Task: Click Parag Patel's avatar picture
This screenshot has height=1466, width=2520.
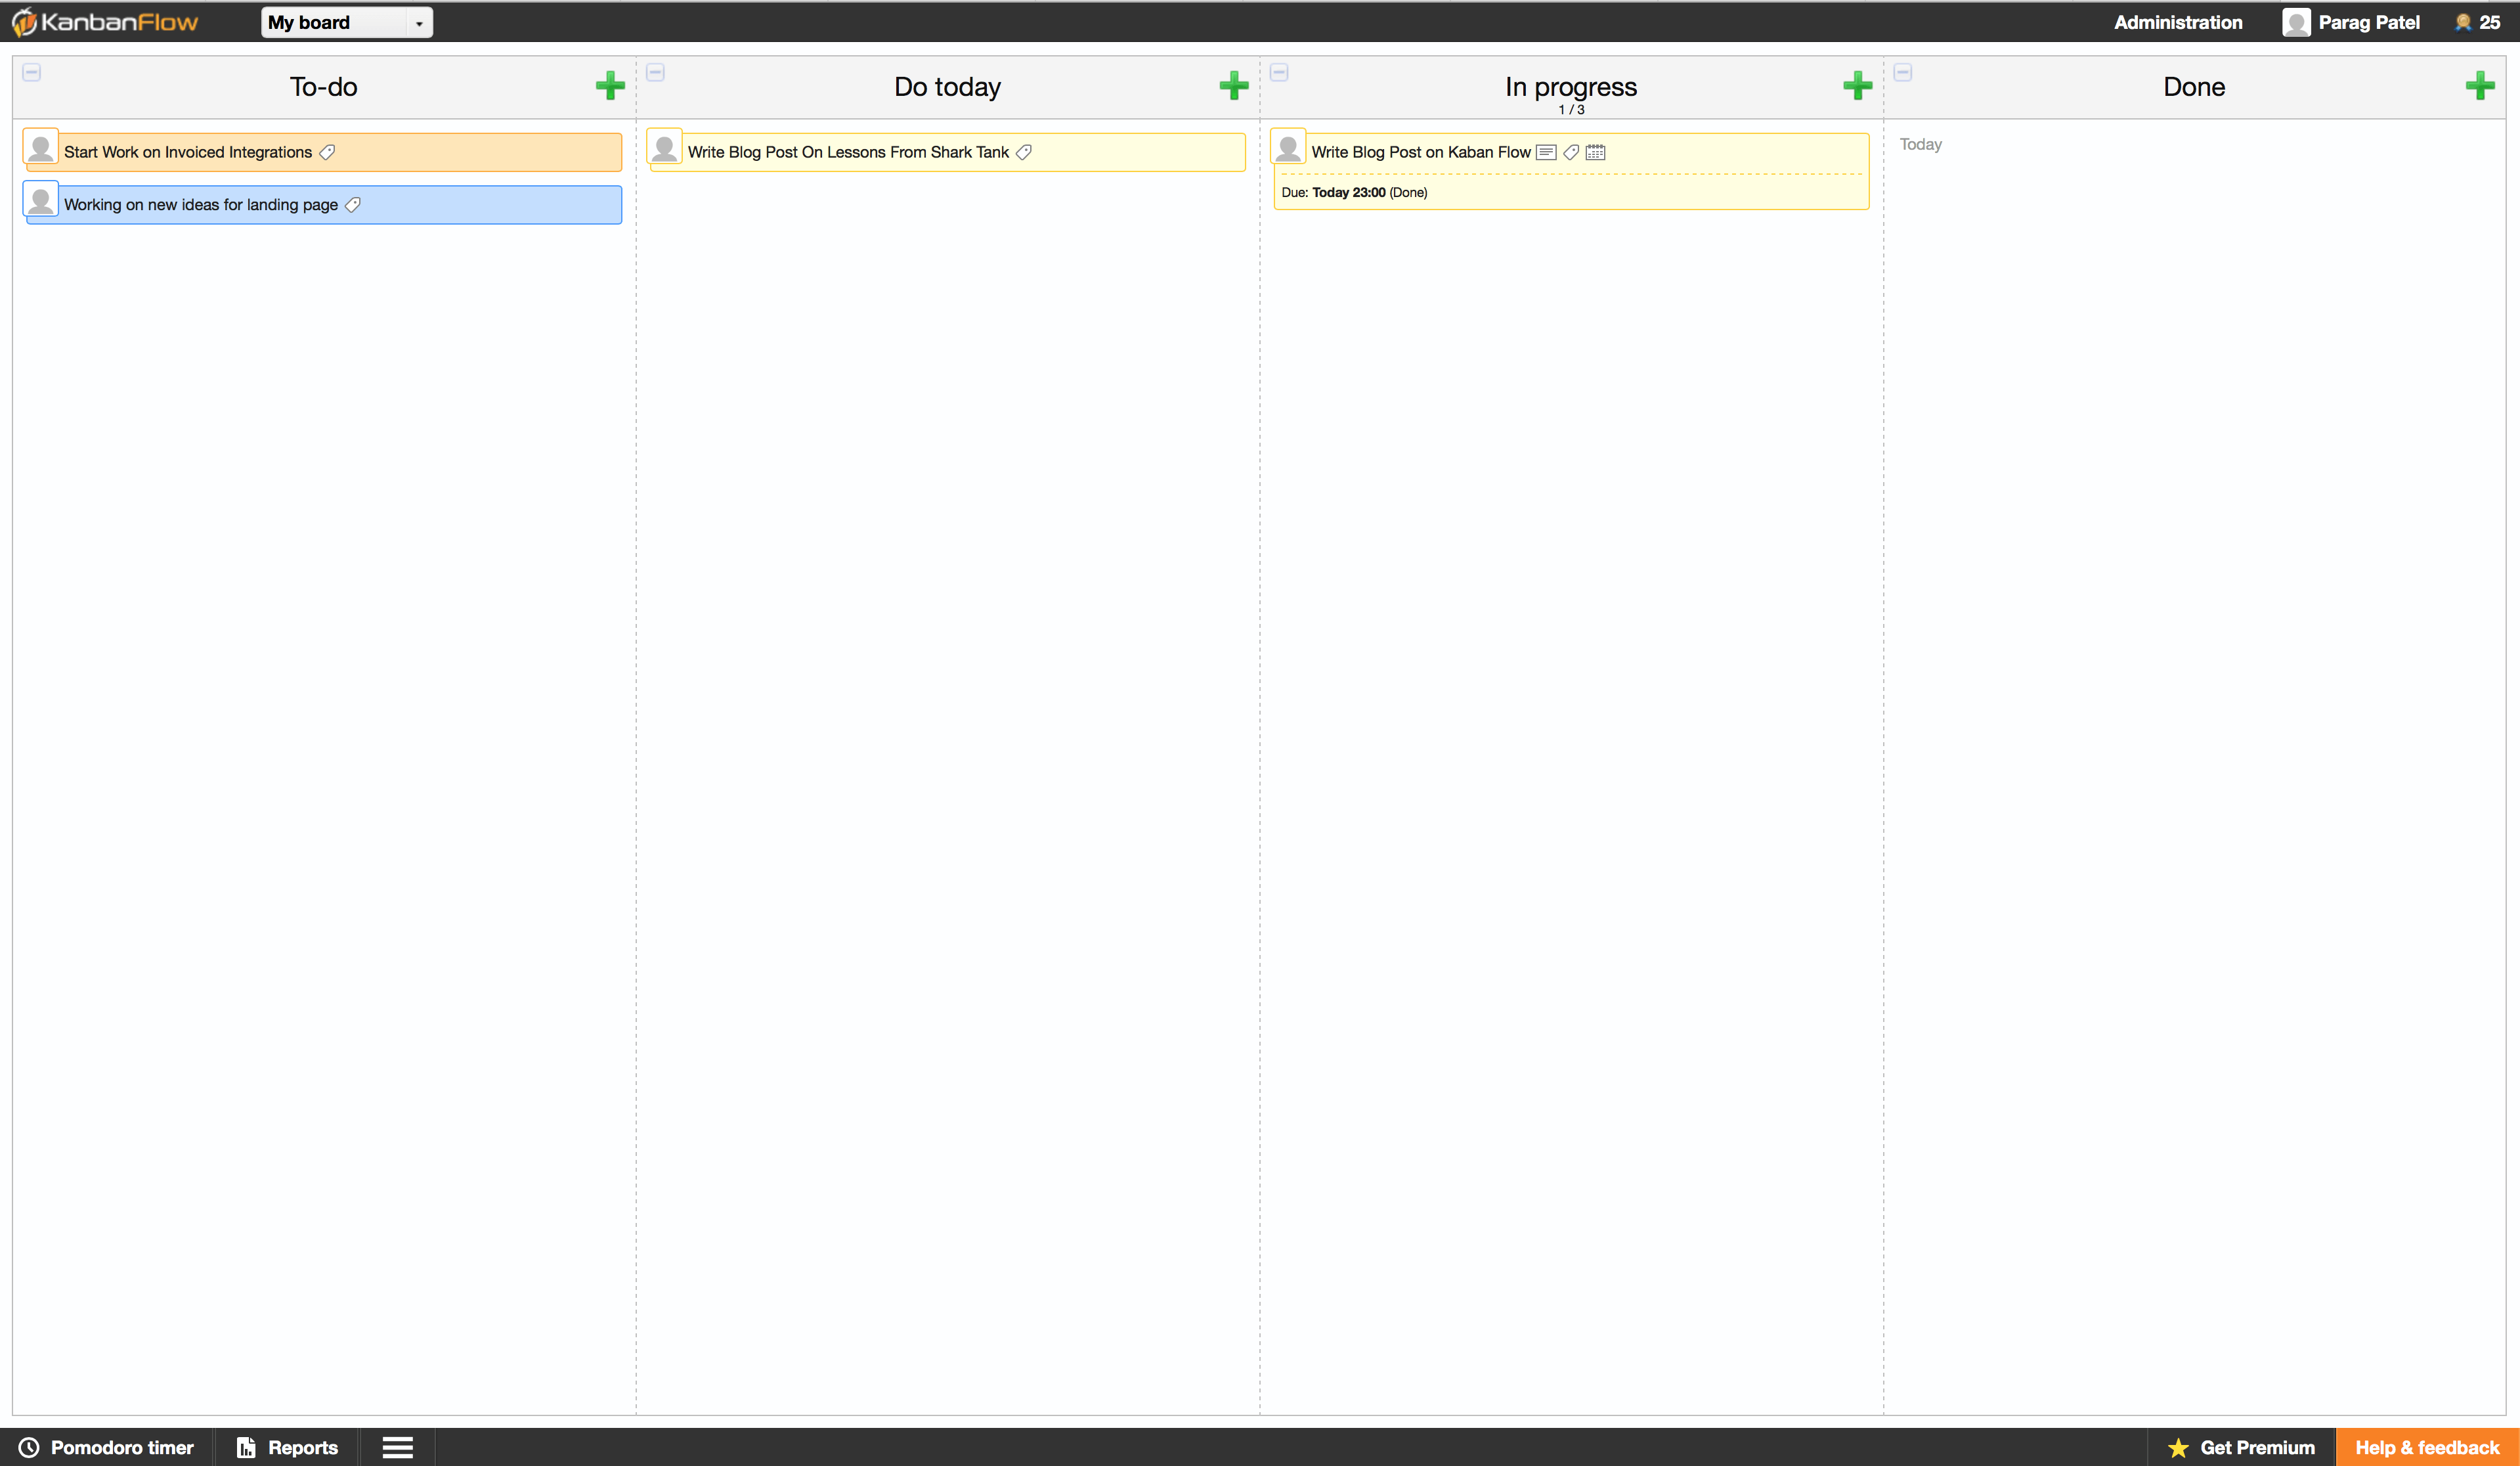Action: pos(2296,22)
